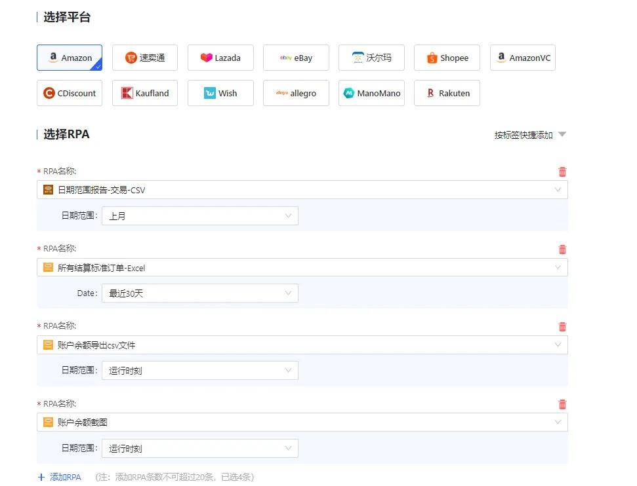Delete the 所有结算标准订单-Excel RPA row
This screenshot has width=637, height=486.
[562, 249]
